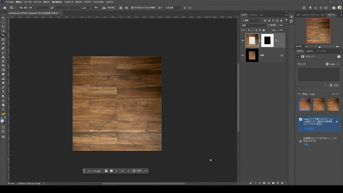Image resolution: width=343 pixels, height=193 pixels.
Task: Toggle delete cropped pixels checkbox
Action: coord(132,8)
